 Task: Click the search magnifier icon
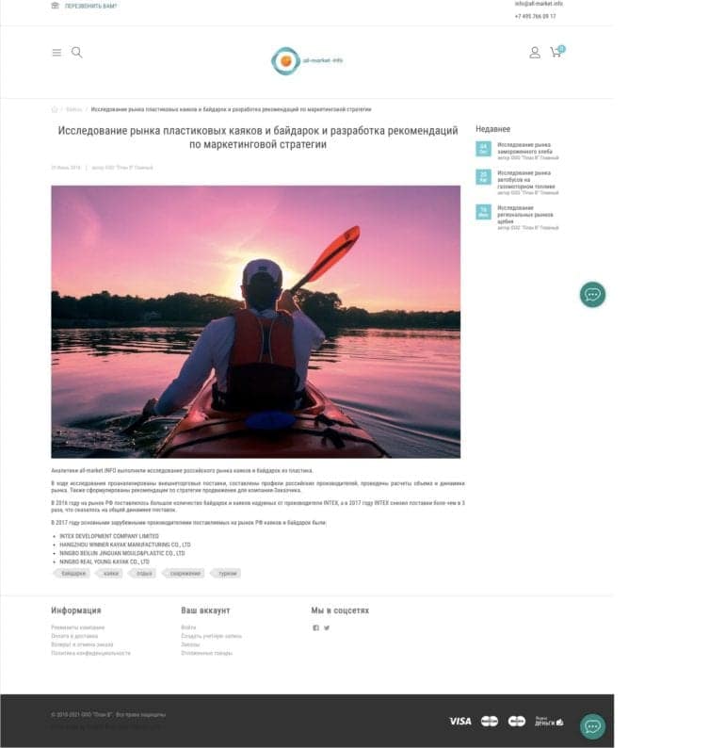[77, 53]
